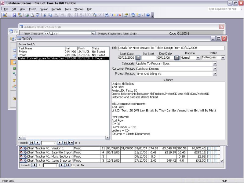244x183 pixels.
Task: Click the Save icon in the toolbar
Action: point(14,15)
